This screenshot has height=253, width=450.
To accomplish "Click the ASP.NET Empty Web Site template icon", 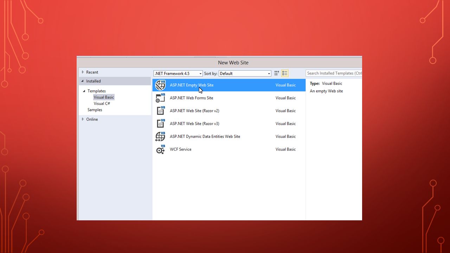I will tap(160, 85).
